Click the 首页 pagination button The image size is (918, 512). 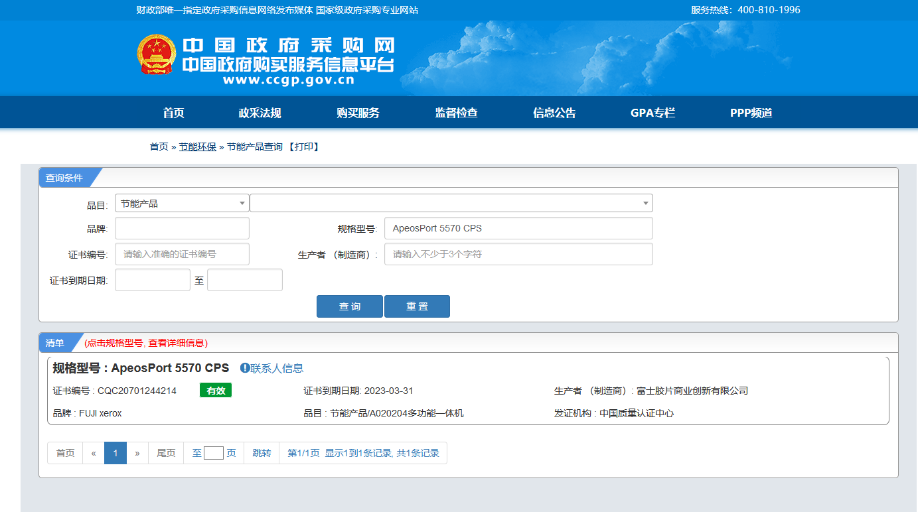pyautogui.click(x=65, y=453)
